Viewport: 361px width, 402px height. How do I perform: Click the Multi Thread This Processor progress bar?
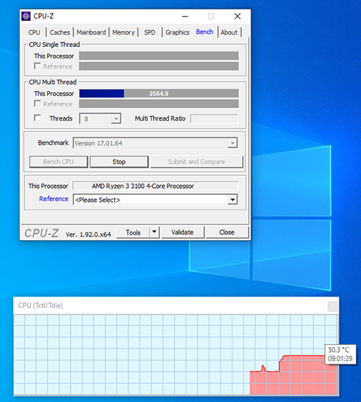[159, 93]
